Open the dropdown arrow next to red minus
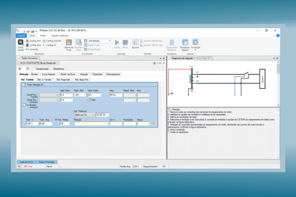The width and height of the screenshot is (296, 197). point(164,63)
